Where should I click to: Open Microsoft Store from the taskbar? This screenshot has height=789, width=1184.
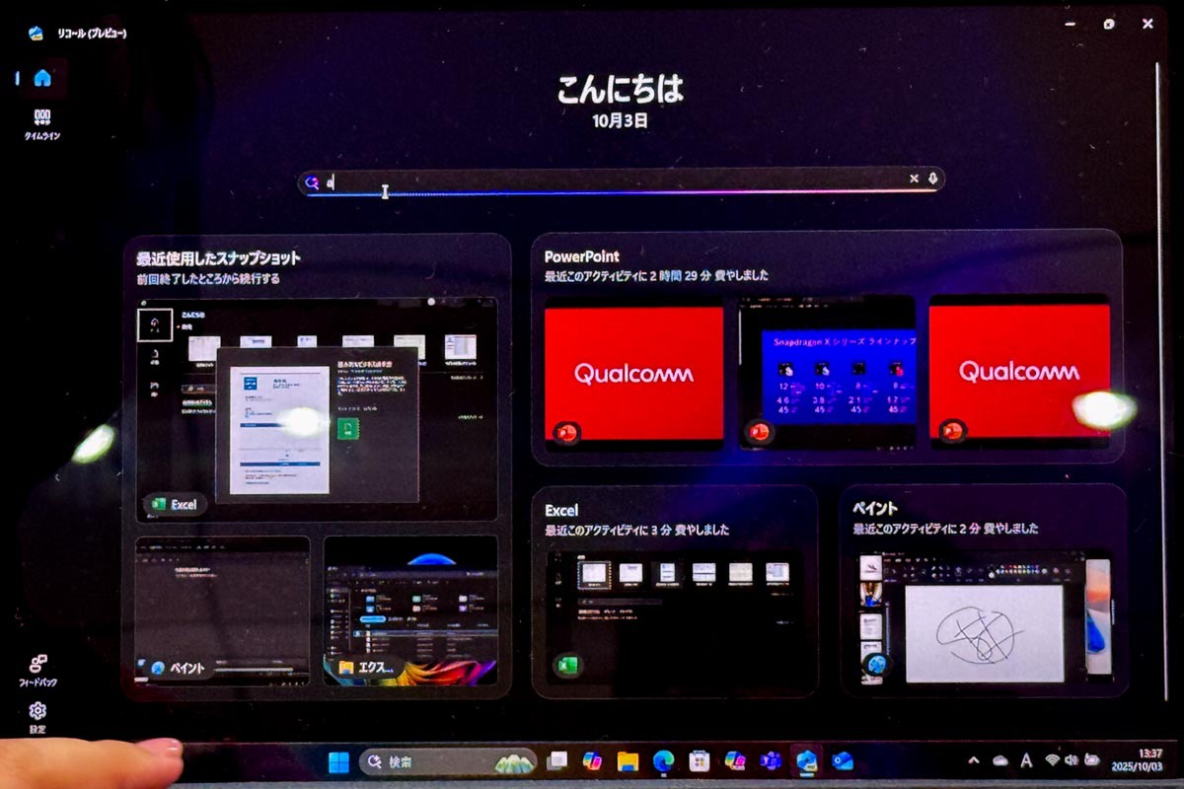click(x=700, y=761)
